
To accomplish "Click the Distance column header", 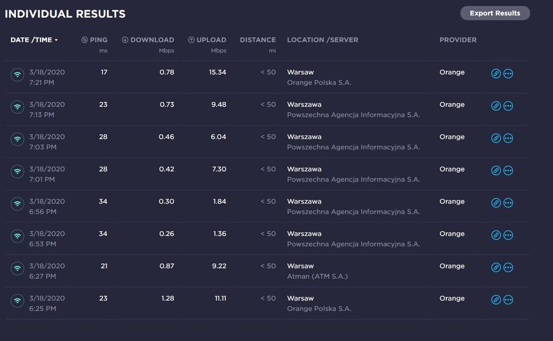I will (257, 40).
